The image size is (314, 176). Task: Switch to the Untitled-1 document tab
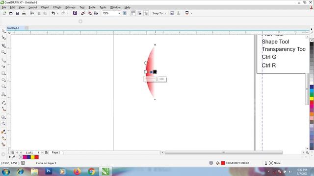coord(13,28)
